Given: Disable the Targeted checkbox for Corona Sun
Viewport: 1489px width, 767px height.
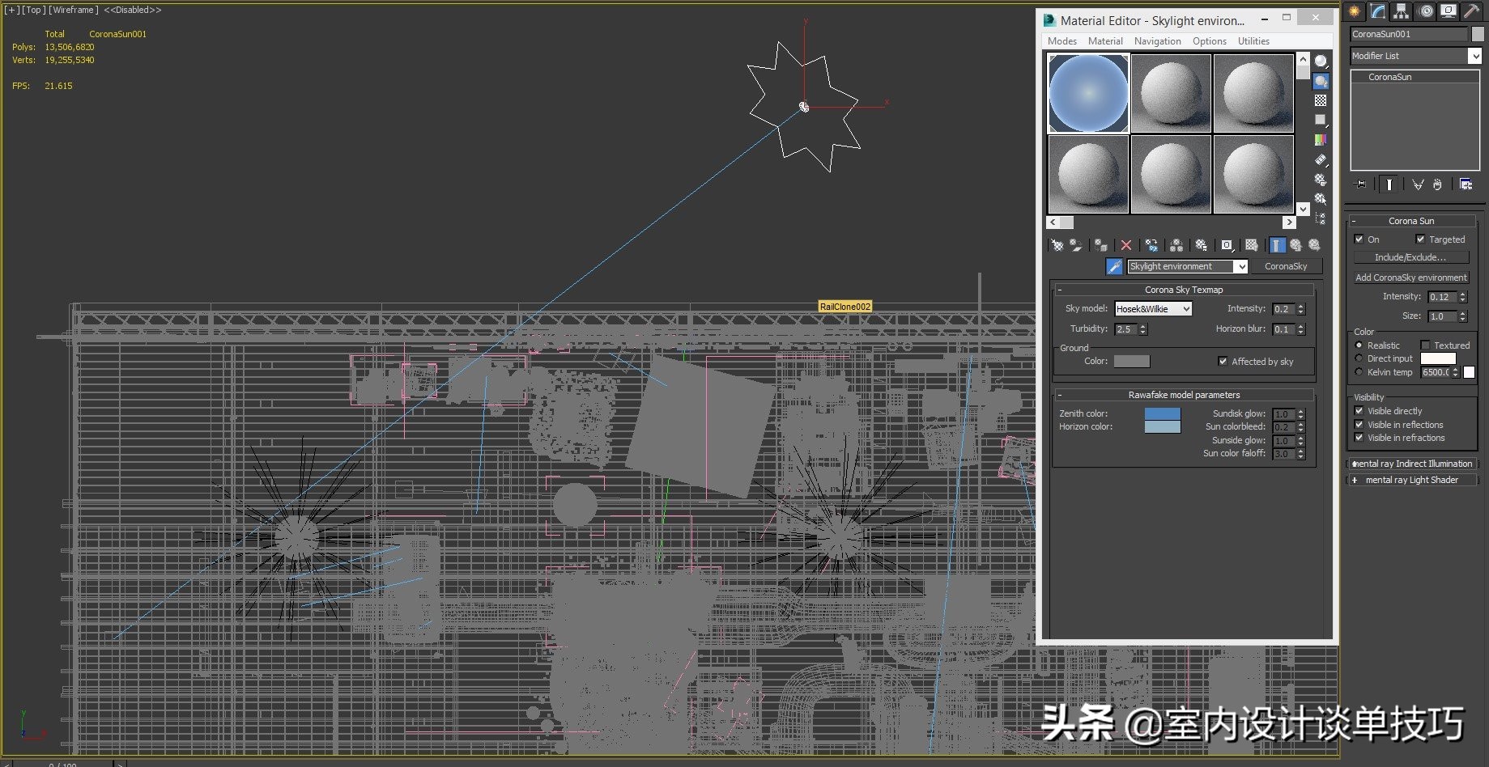Looking at the screenshot, I should pos(1419,239).
